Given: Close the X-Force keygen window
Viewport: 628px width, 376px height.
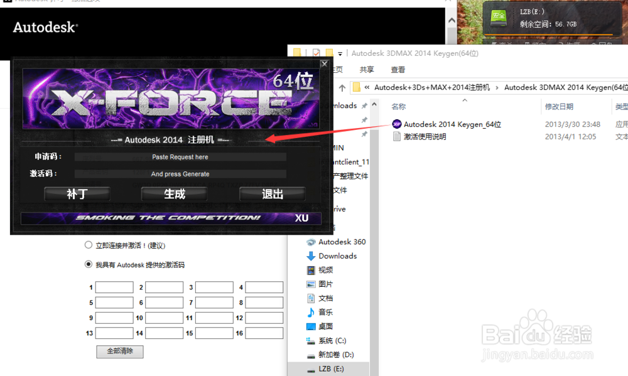Looking at the screenshot, I should [325, 63].
